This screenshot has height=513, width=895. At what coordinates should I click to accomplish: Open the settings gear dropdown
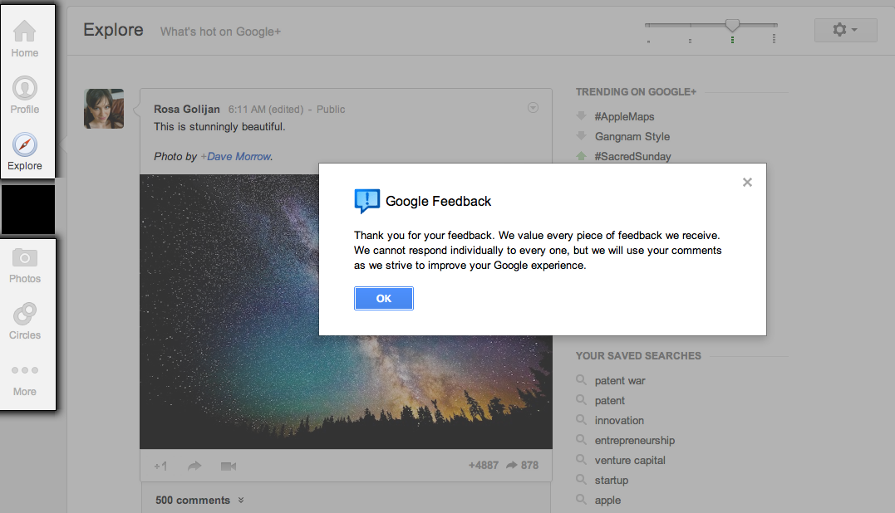click(845, 30)
